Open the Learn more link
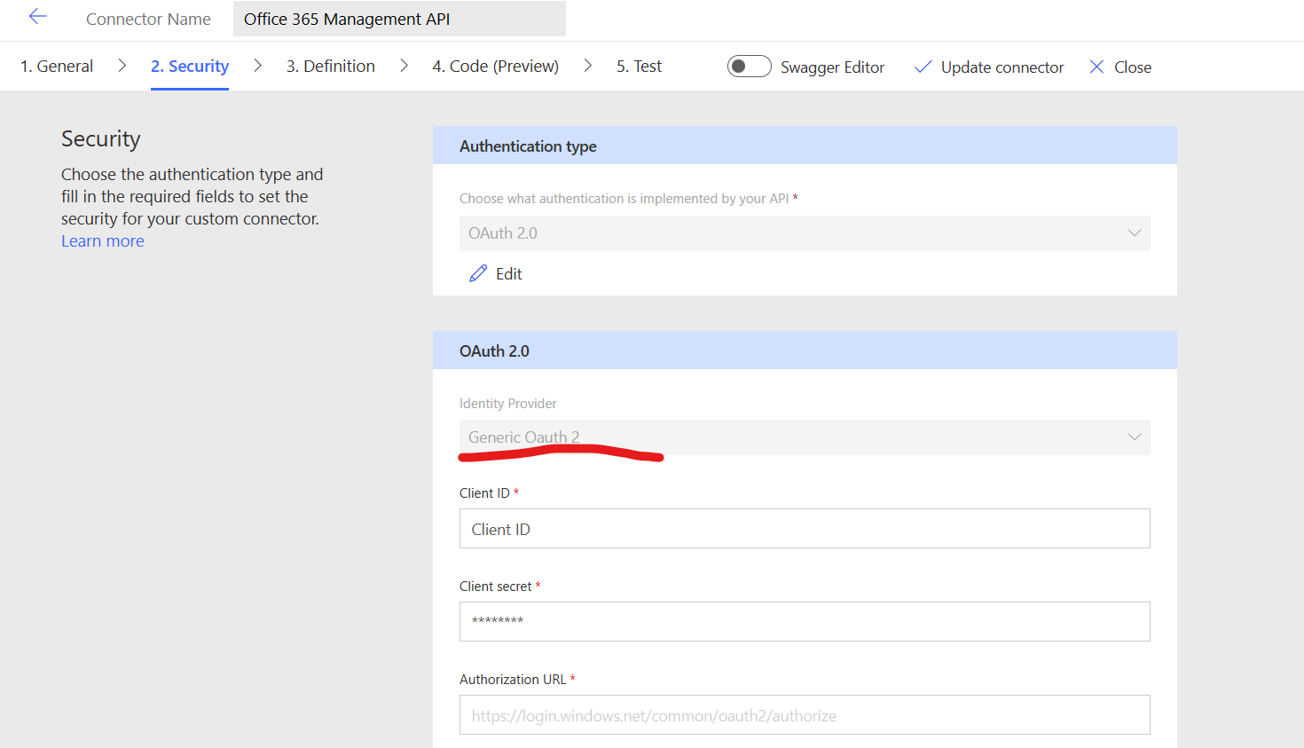1304x748 pixels. click(x=102, y=240)
